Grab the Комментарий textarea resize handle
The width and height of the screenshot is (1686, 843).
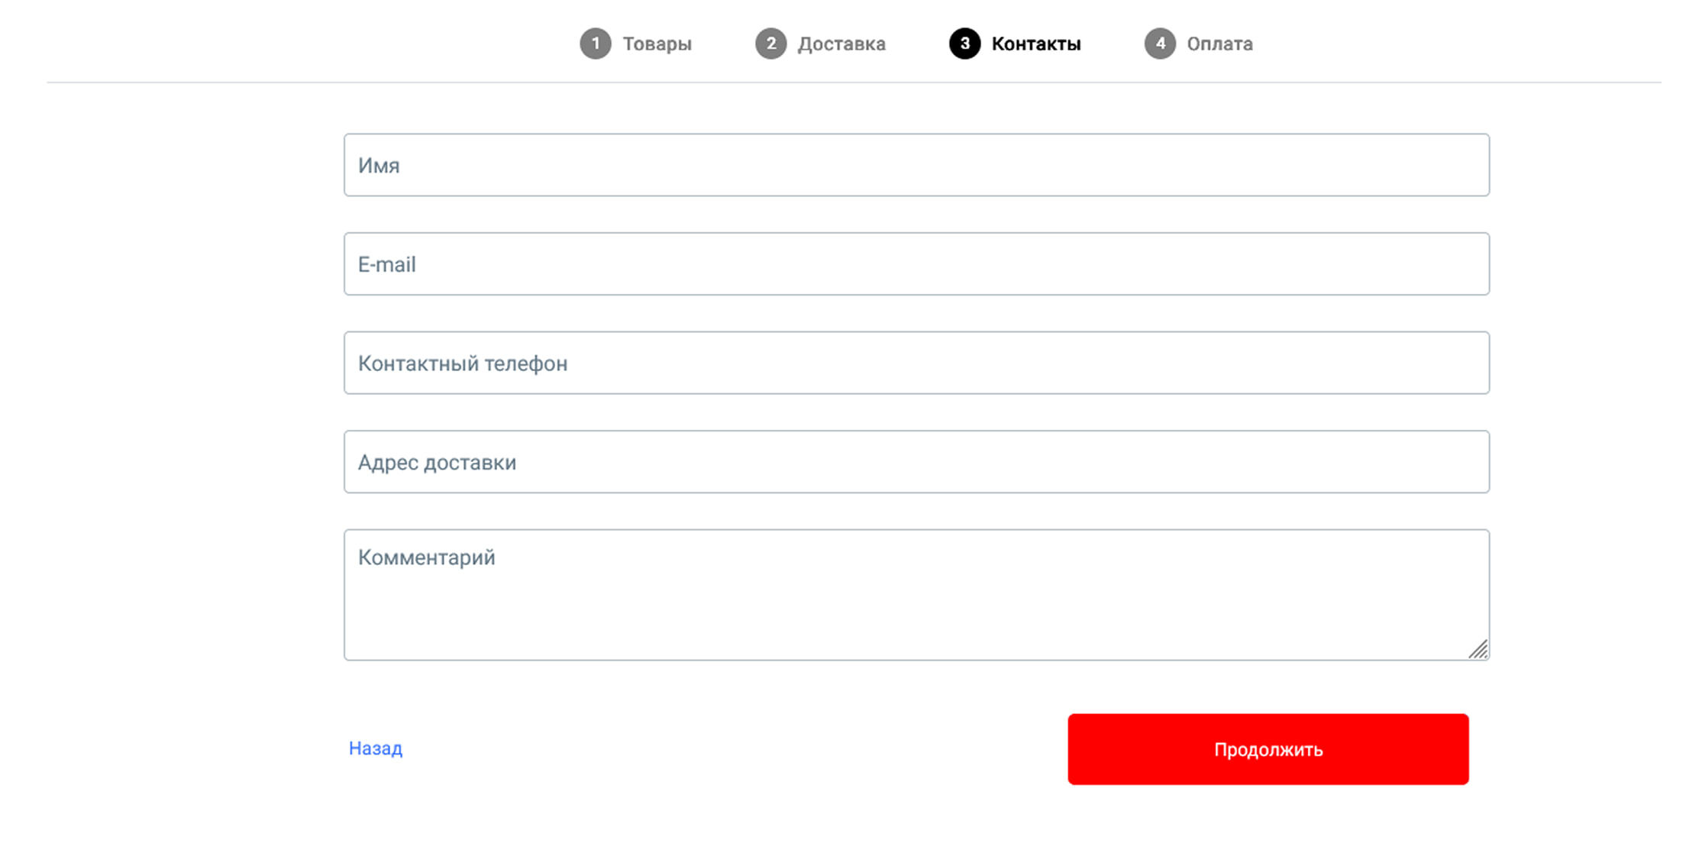(x=1479, y=650)
